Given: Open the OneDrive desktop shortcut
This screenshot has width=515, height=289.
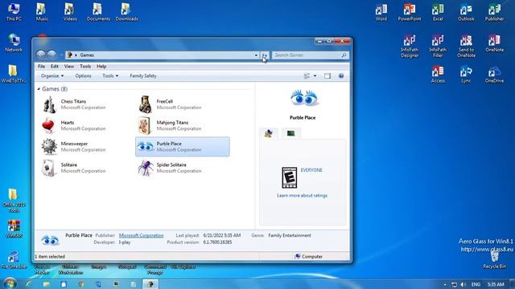Looking at the screenshot, I should [x=494, y=75].
